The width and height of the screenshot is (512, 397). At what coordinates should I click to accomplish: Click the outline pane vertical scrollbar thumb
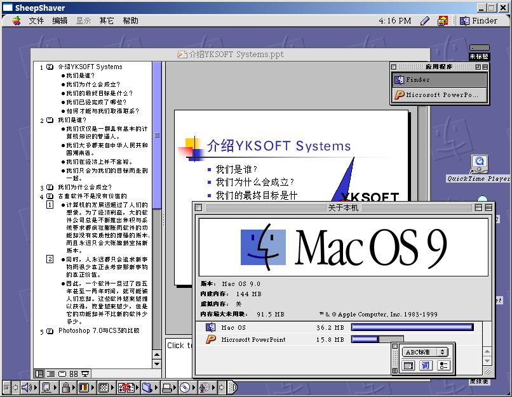pos(157,135)
